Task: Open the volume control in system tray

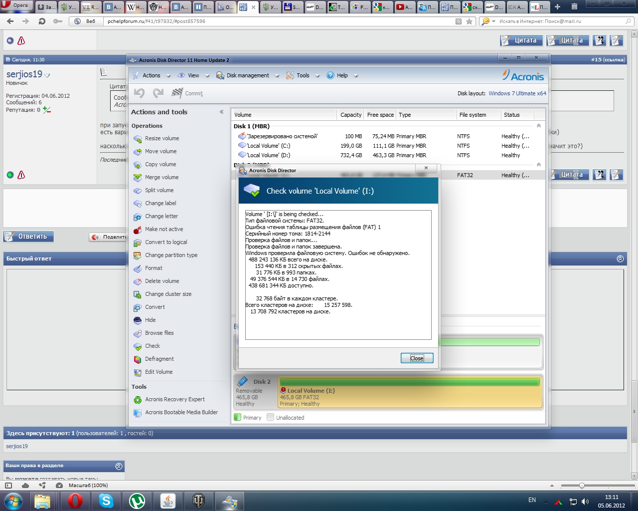Action: pyautogui.click(x=585, y=502)
